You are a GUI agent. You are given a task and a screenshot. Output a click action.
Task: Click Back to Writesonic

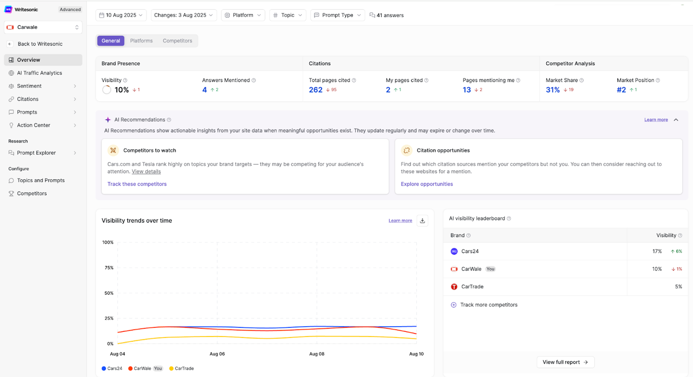click(x=40, y=44)
